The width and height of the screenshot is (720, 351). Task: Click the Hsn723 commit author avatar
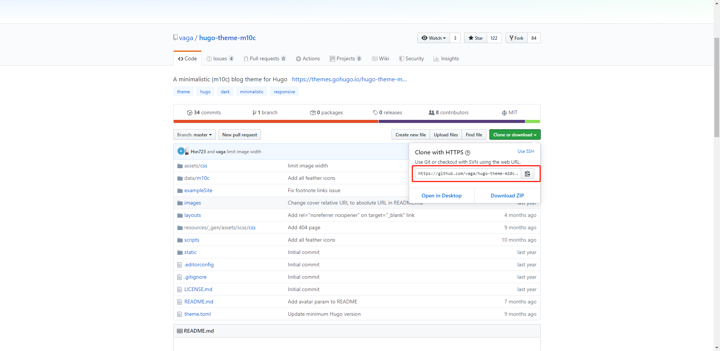(181, 151)
